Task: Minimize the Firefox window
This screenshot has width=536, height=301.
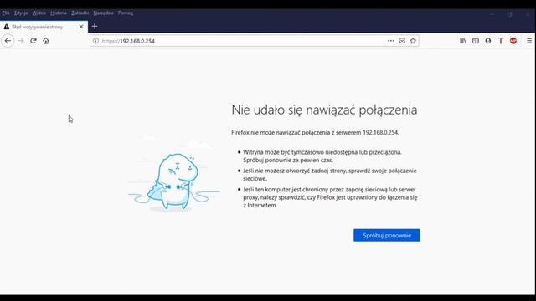Action: [x=492, y=14]
